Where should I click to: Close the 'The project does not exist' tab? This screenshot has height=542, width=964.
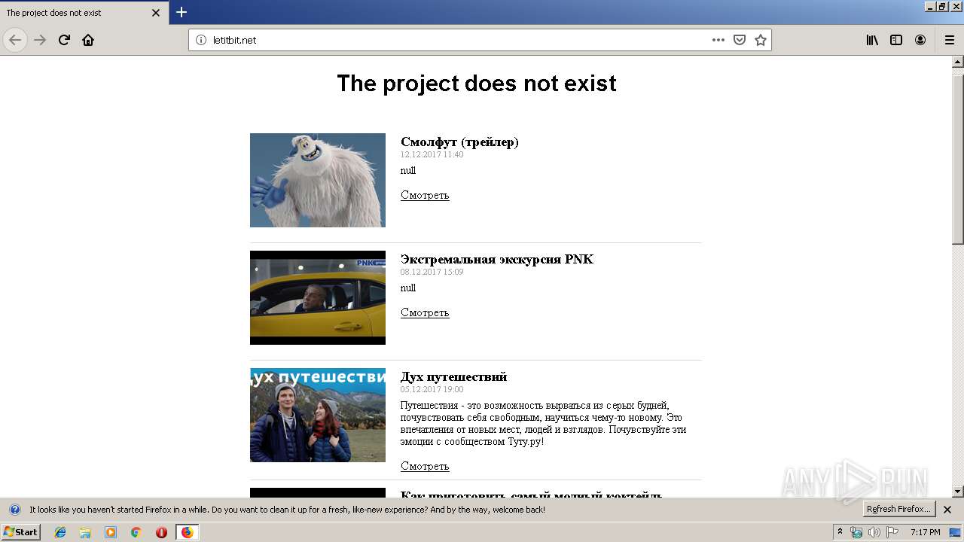point(156,13)
